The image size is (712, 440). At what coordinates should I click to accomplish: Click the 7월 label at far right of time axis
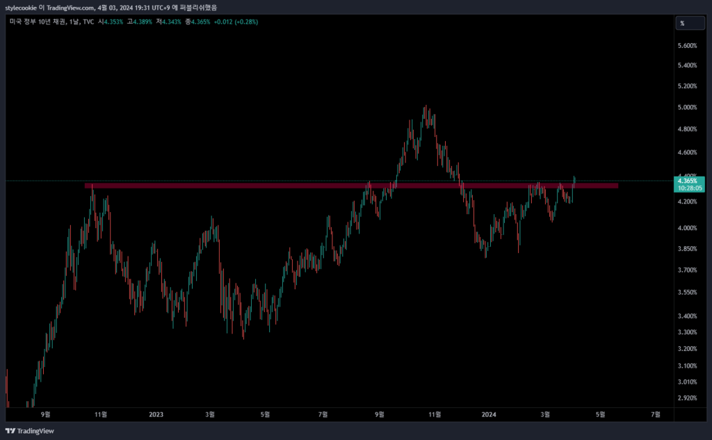tap(655, 414)
